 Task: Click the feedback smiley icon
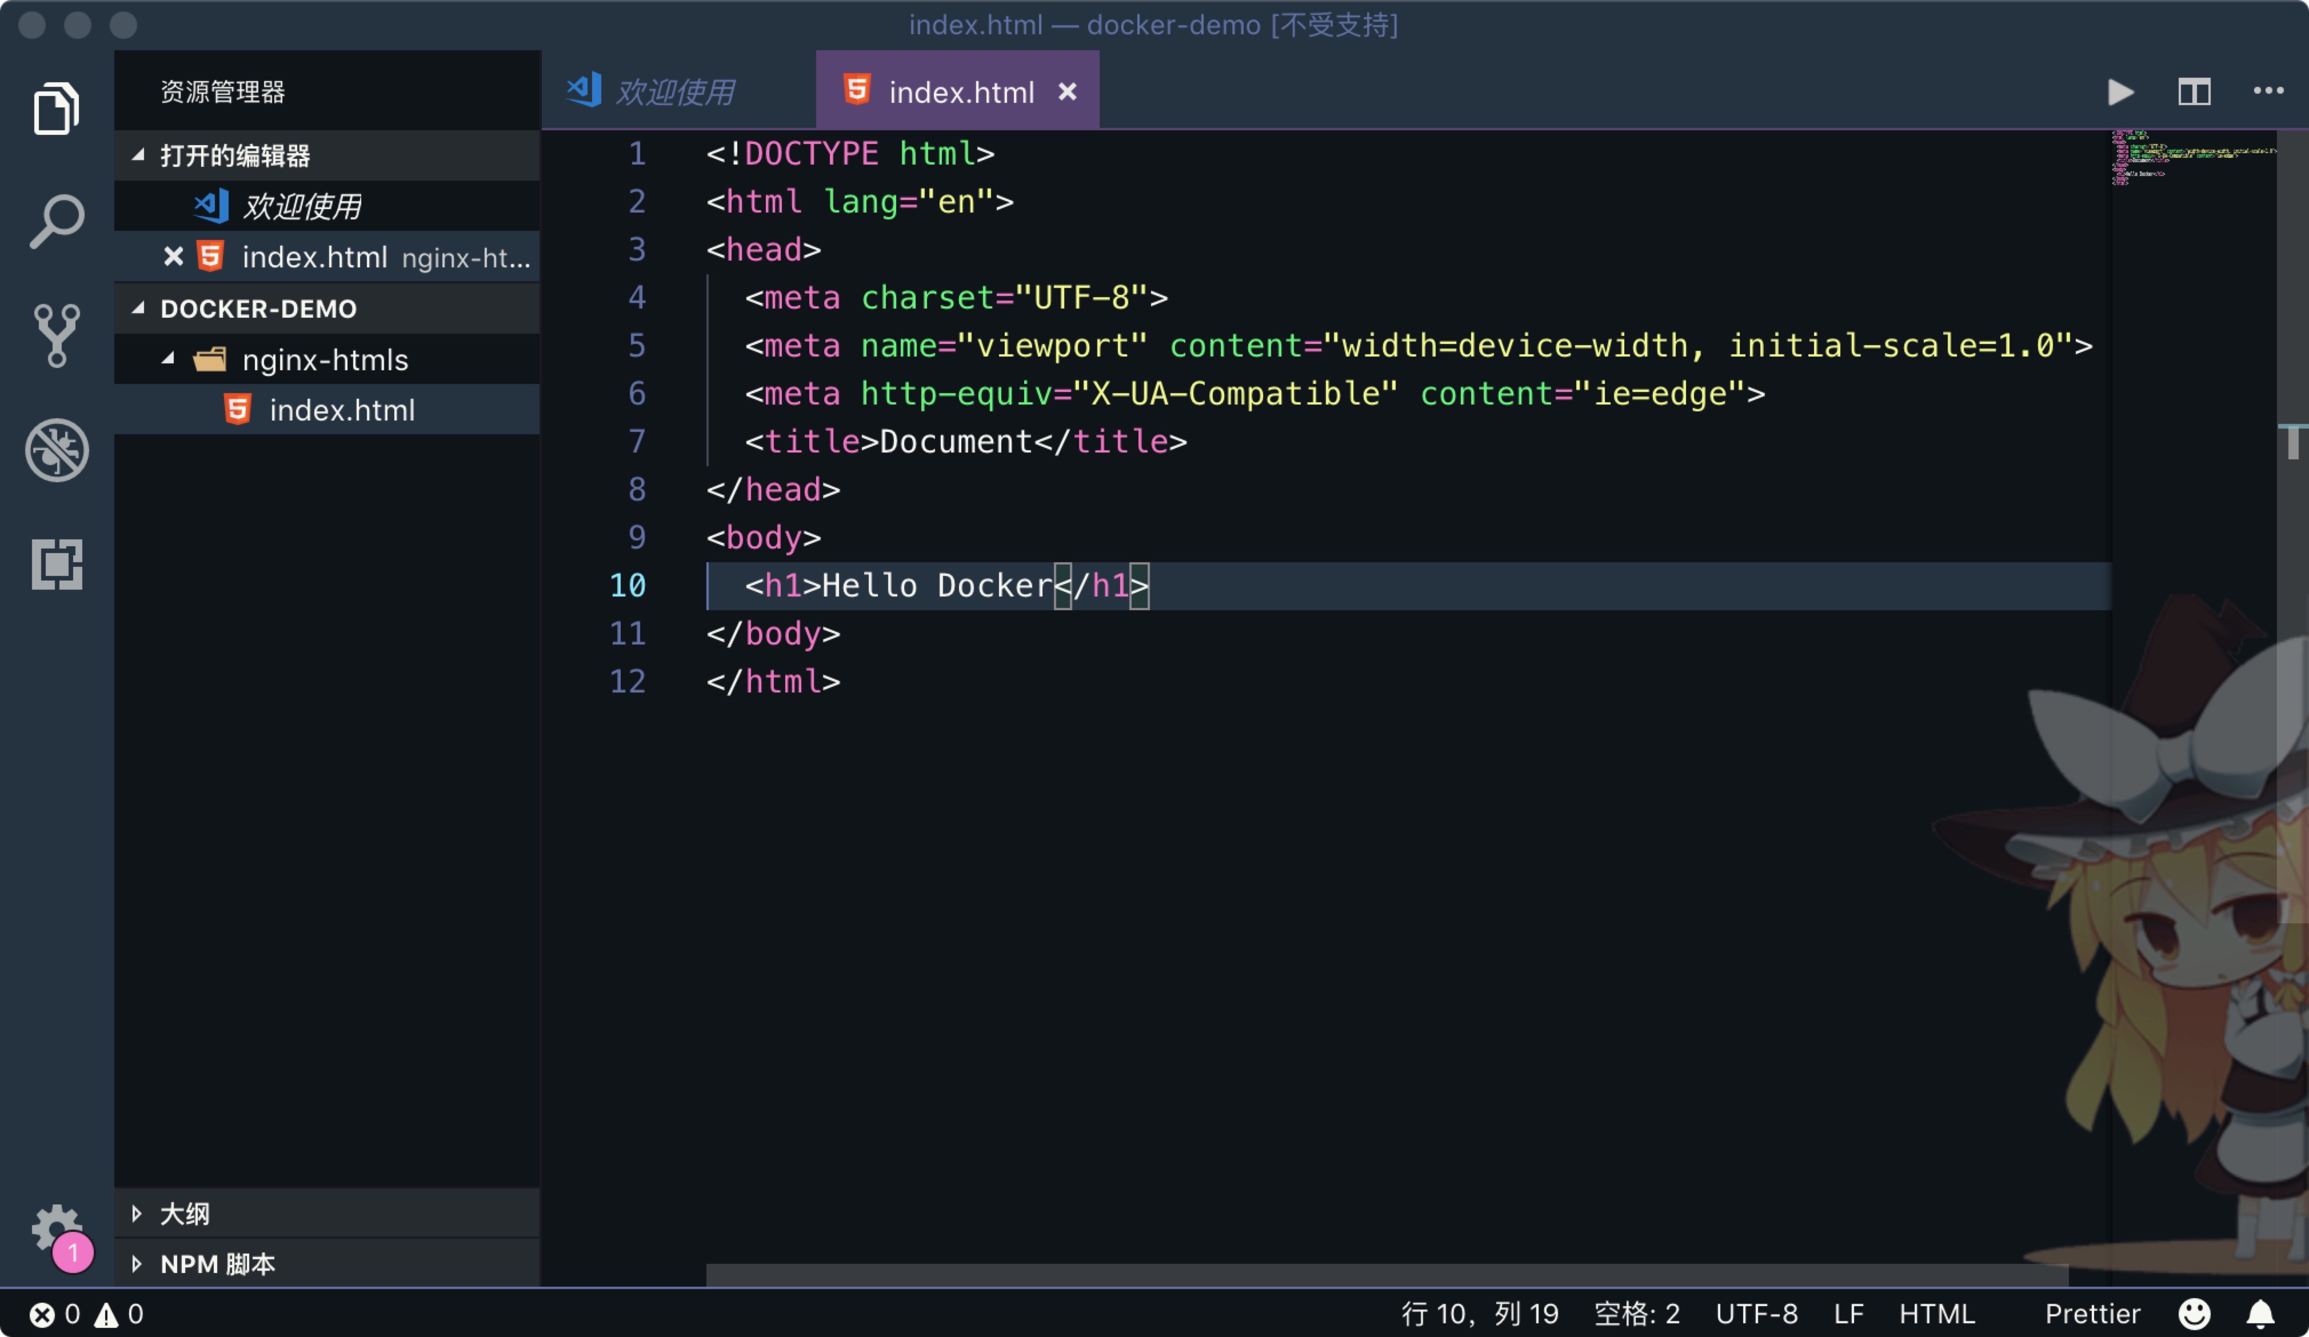pos(2195,1314)
